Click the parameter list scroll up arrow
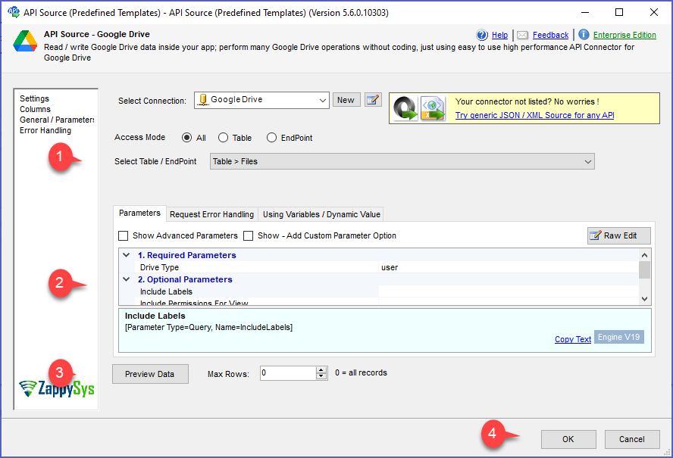 pyautogui.click(x=644, y=255)
